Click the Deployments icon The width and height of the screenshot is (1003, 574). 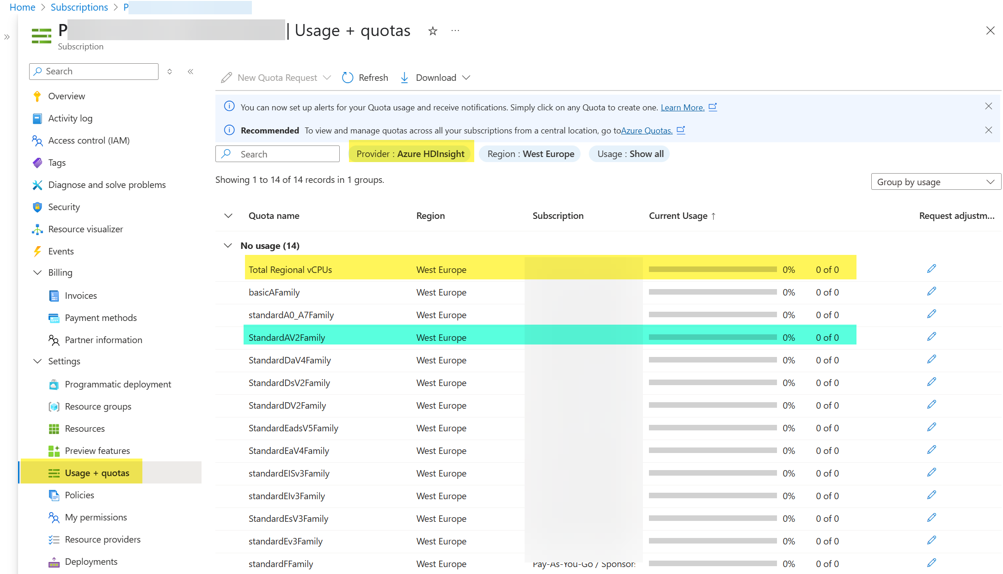click(x=54, y=562)
